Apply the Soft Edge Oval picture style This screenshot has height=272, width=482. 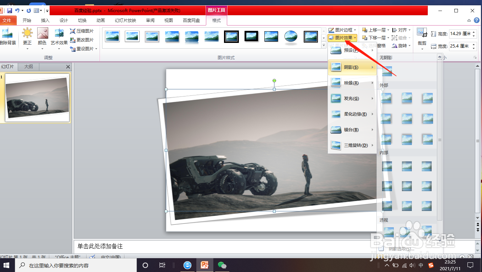(291, 36)
